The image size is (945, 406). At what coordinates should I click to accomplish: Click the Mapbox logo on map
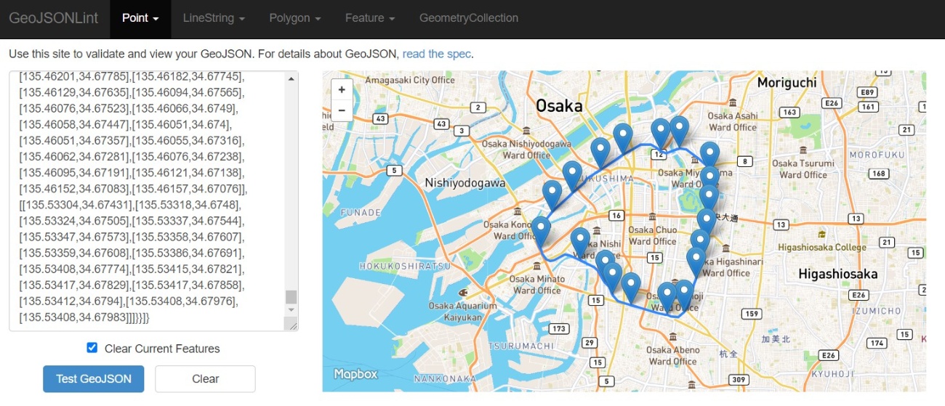click(356, 374)
